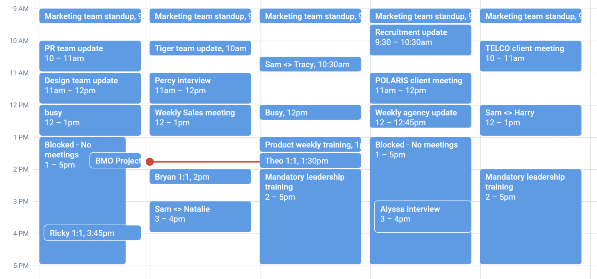This screenshot has height=279, width=597.
Task: Open the Recruitment update event
Action: coord(420,40)
